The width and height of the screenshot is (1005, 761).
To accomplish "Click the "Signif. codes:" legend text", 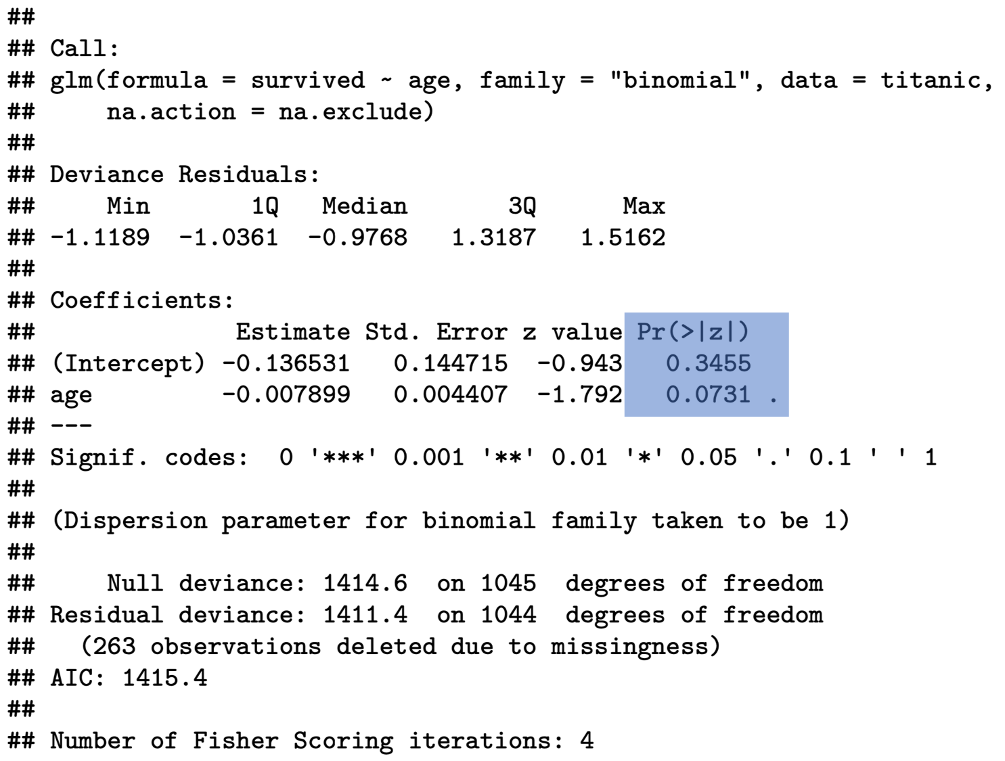I will click(149, 458).
